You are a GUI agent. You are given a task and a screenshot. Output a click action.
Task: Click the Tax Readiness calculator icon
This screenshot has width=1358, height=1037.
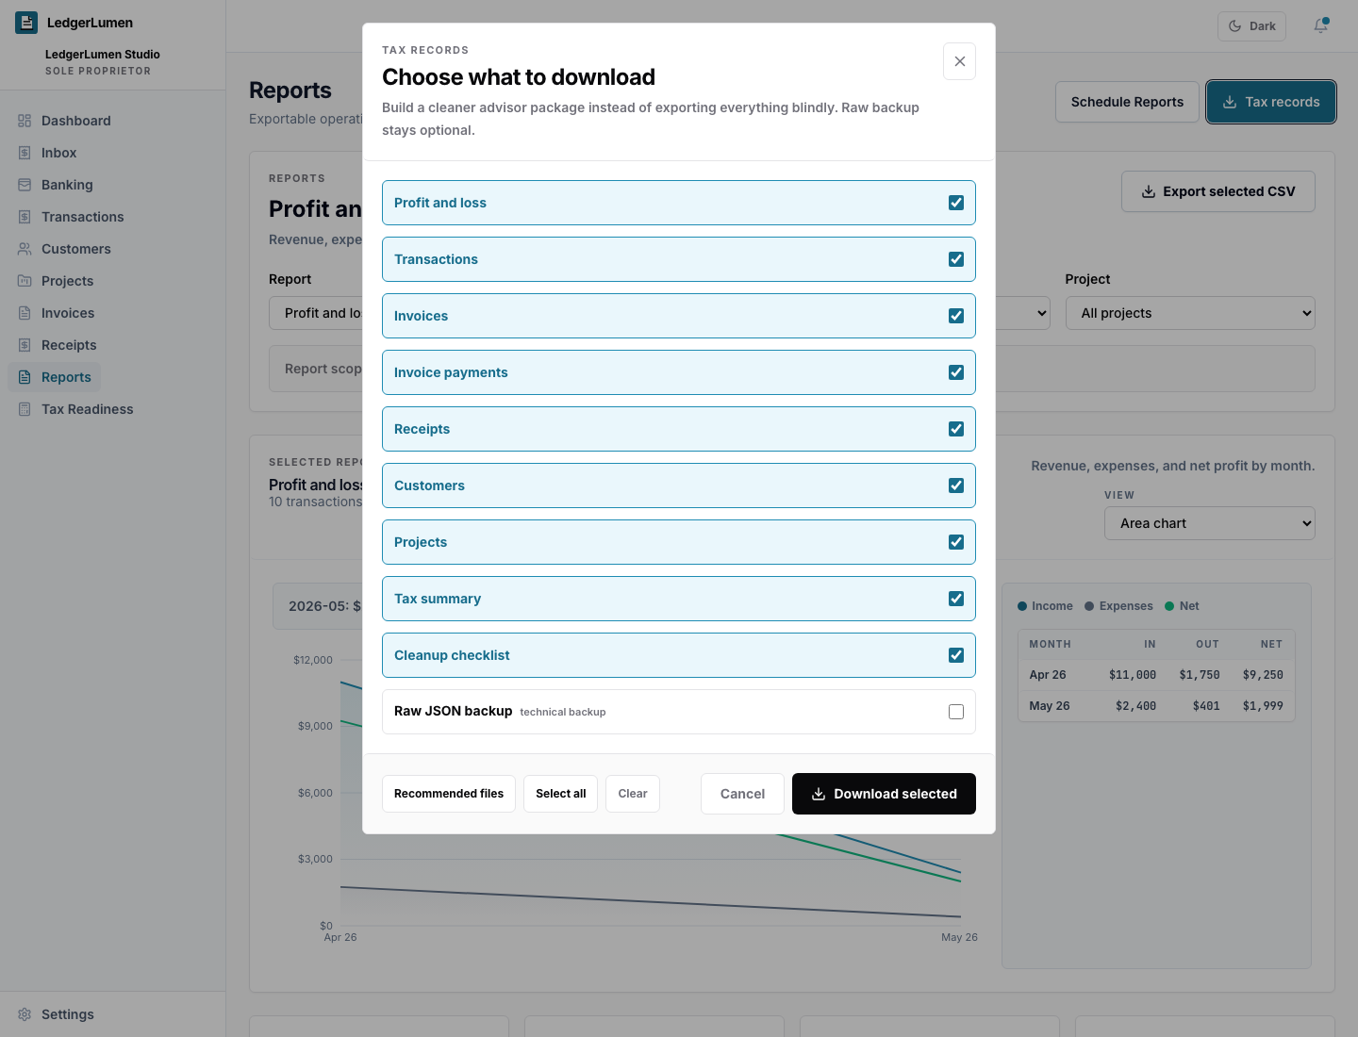(25, 409)
